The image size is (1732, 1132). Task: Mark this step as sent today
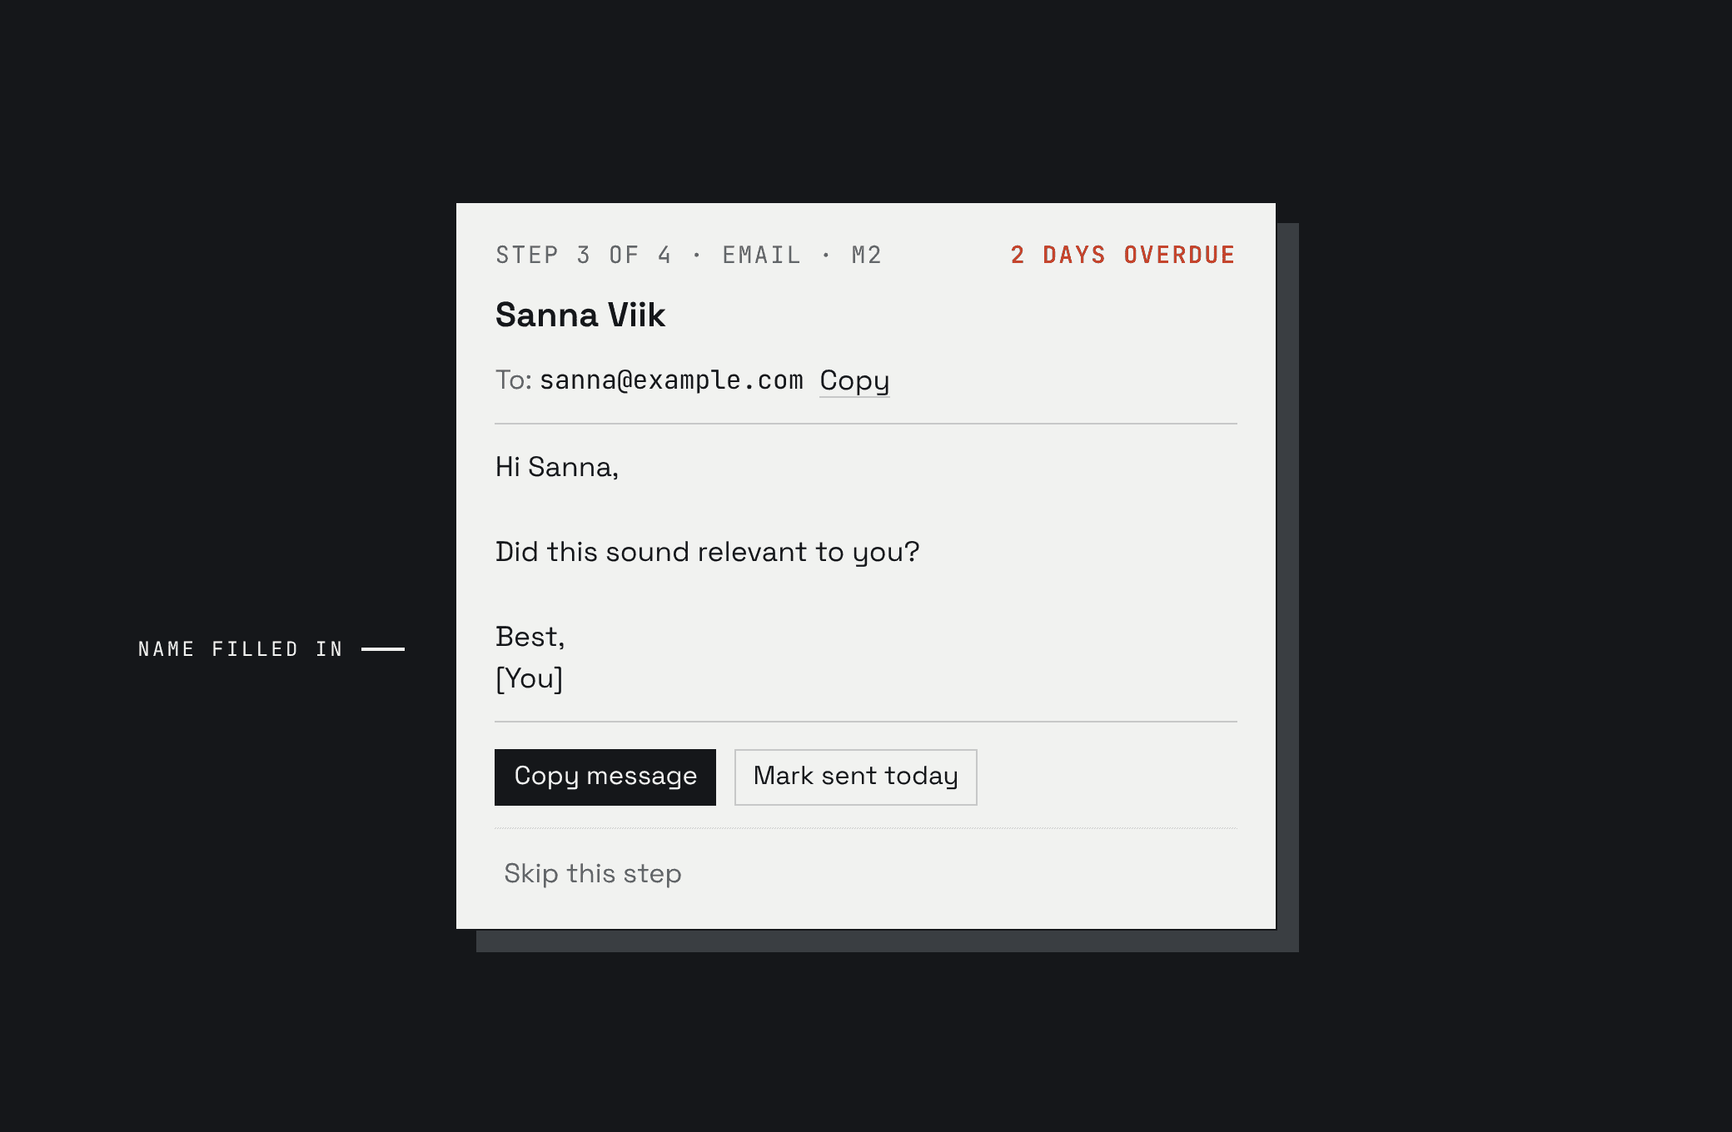tap(855, 777)
